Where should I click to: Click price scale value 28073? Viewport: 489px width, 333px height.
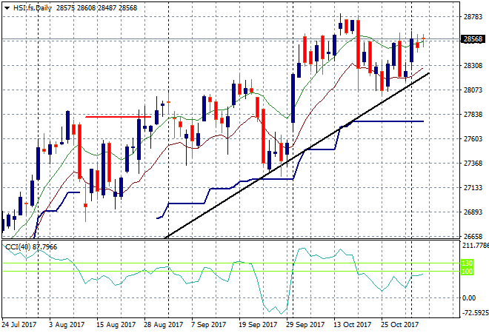pyautogui.click(x=473, y=90)
